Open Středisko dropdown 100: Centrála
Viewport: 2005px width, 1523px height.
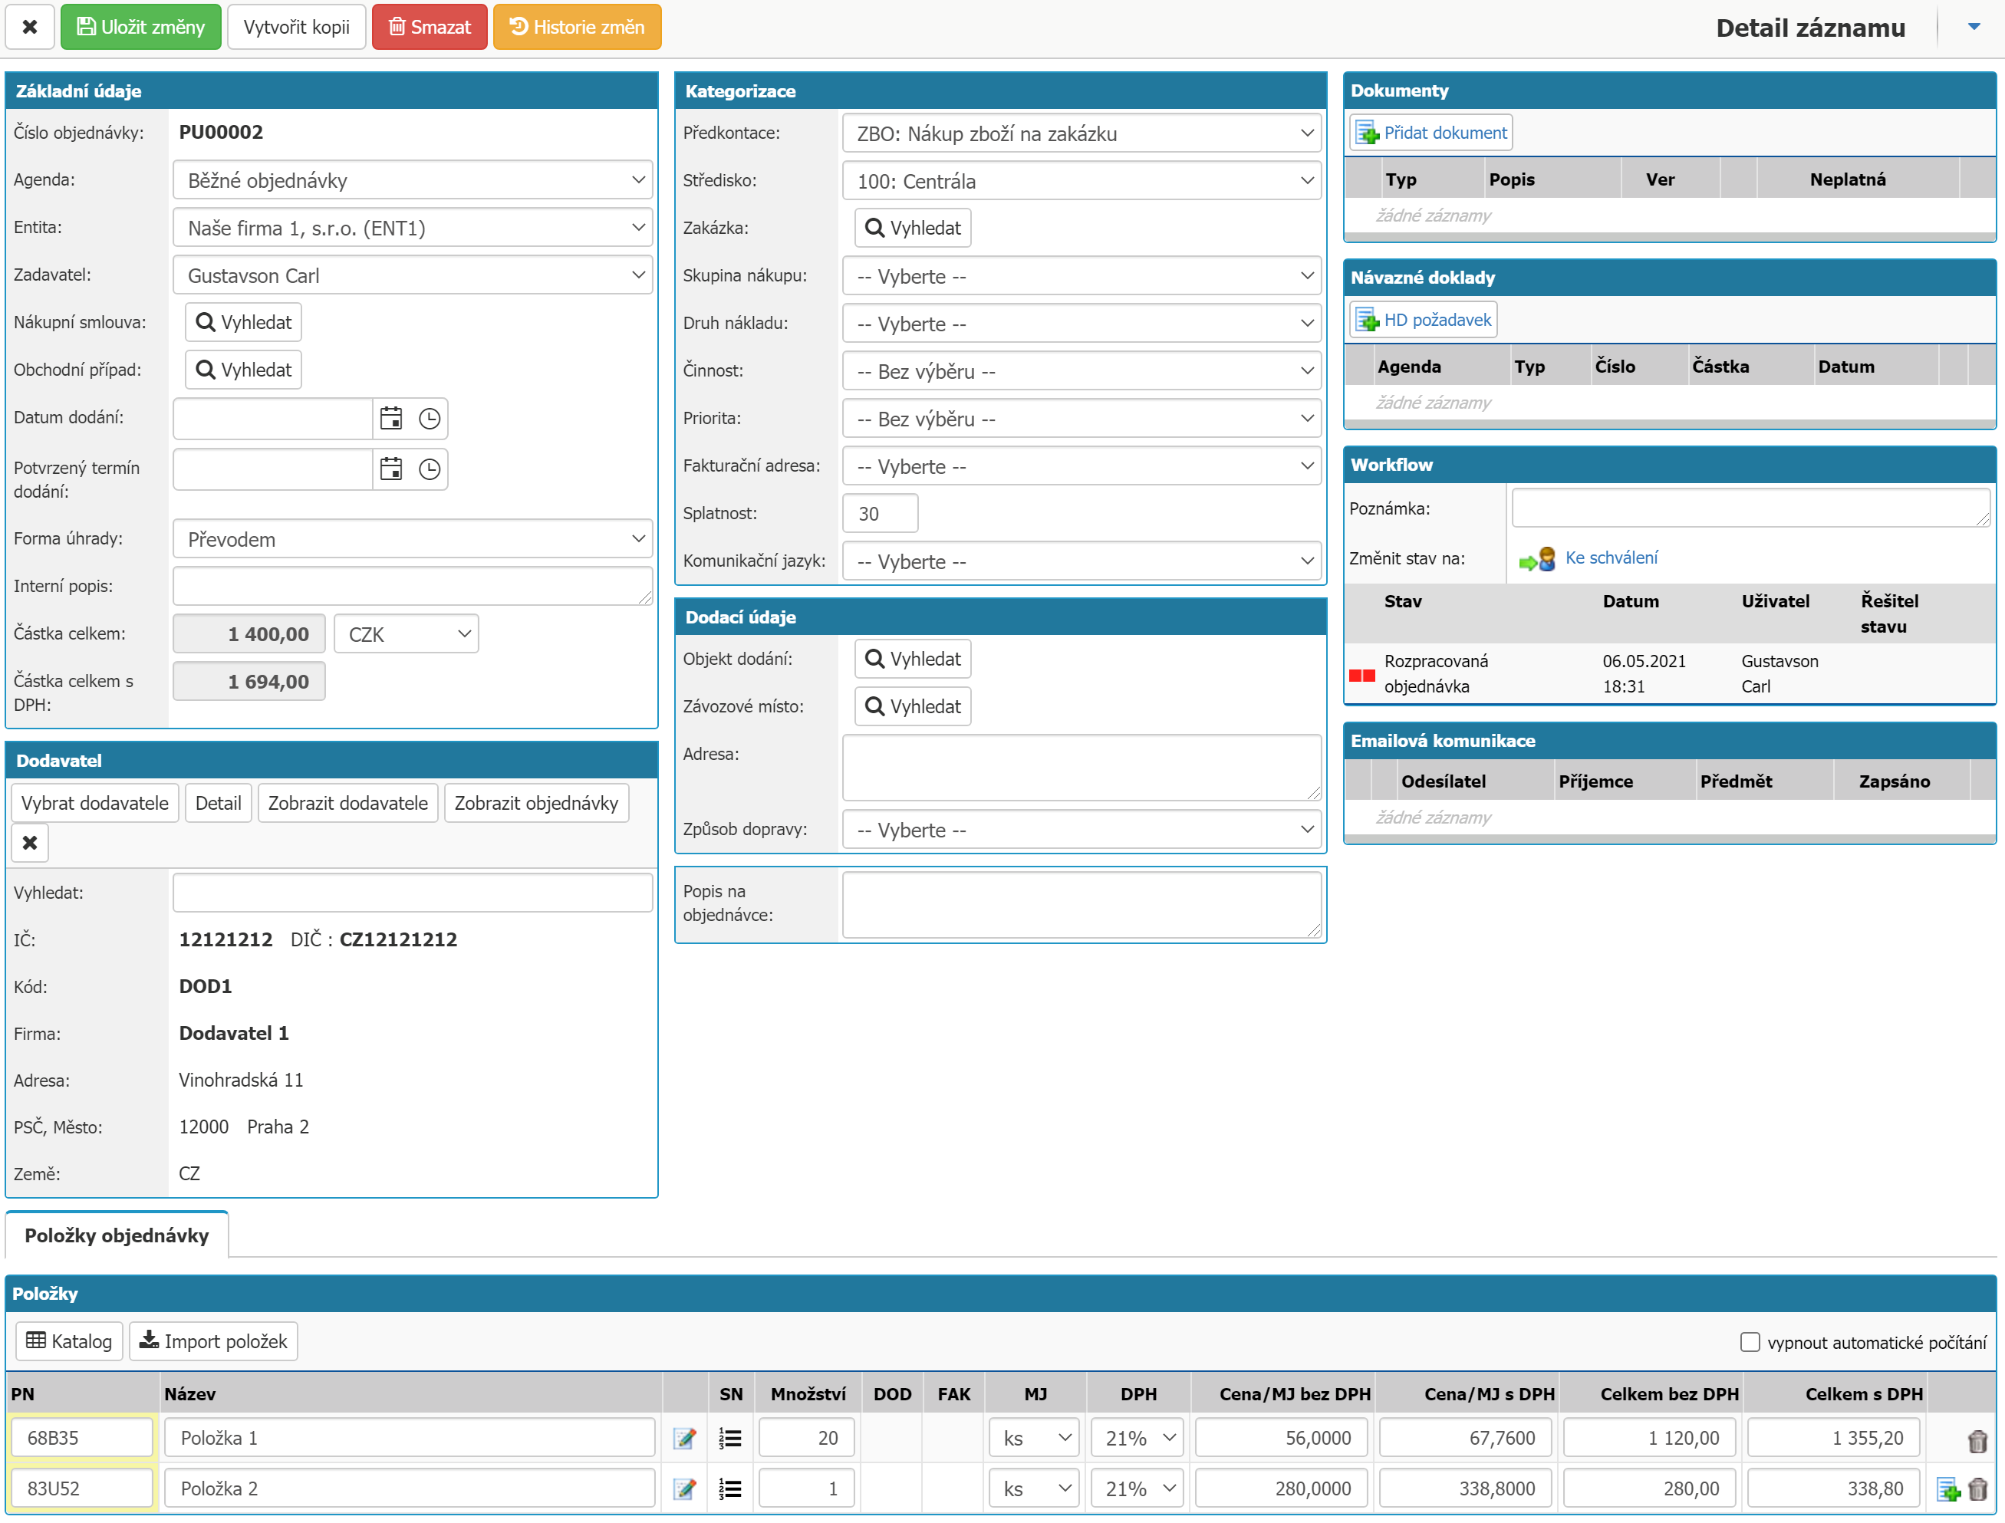1081,180
